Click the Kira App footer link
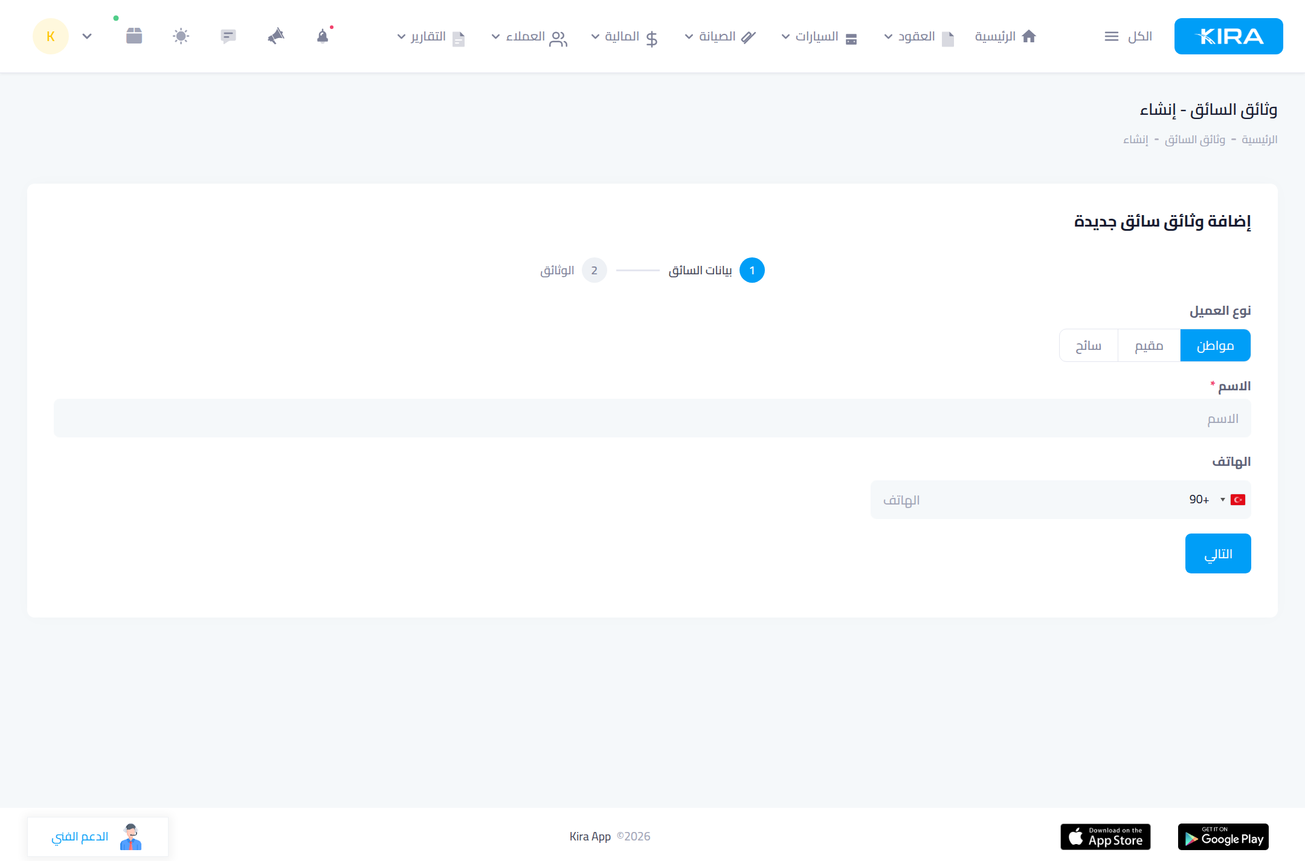The width and height of the screenshot is (1305, 861). 590,836
